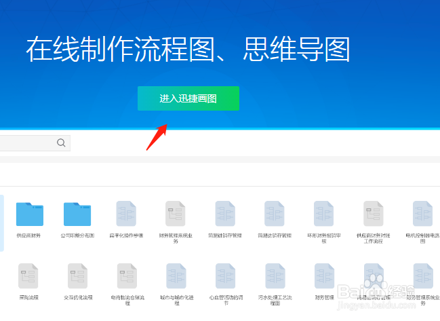Click the file label reading exactly 财务管理

pyautogui.click(x=324, y=297)
